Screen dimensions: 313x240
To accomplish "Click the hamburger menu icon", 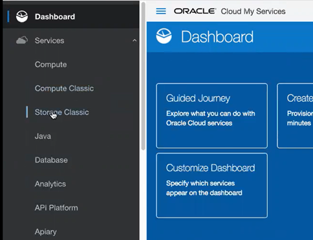I will [x=161, y=11].
